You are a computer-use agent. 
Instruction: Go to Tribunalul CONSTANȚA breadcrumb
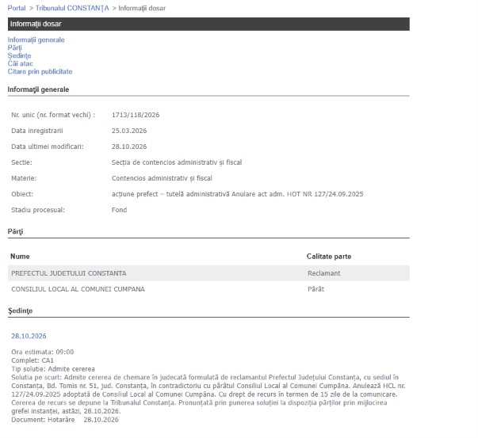(72, 8)
